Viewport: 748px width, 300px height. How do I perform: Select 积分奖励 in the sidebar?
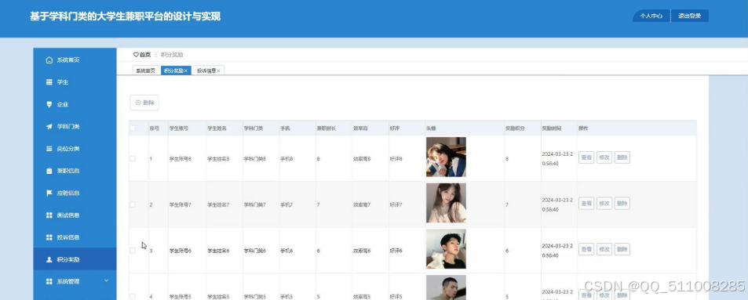pyautogui.click(x=75, y=259)
